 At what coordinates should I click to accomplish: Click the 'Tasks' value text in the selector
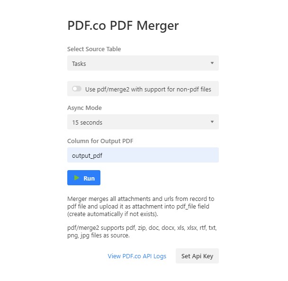click(79, 63)
